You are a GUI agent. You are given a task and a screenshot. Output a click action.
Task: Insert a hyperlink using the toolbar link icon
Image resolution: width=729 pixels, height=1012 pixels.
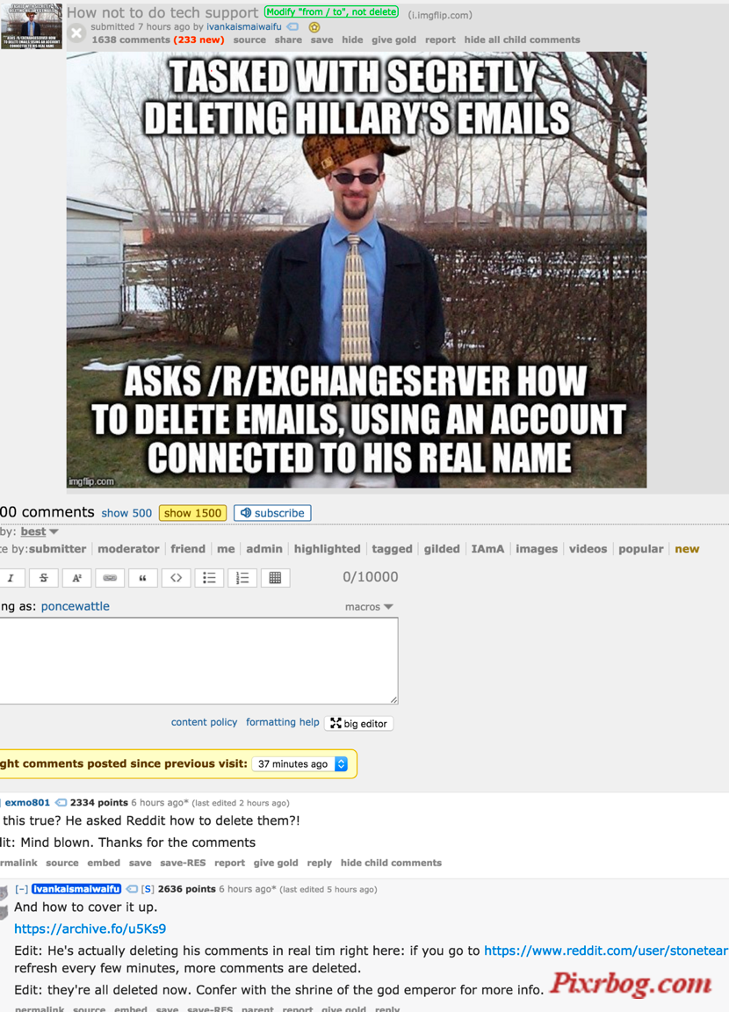click(110, 578)
